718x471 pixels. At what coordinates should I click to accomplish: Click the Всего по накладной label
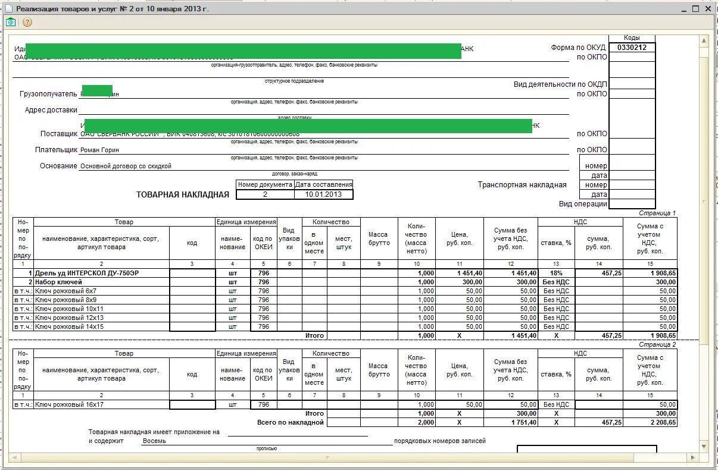pyautogui.click(x=291, y=422)
